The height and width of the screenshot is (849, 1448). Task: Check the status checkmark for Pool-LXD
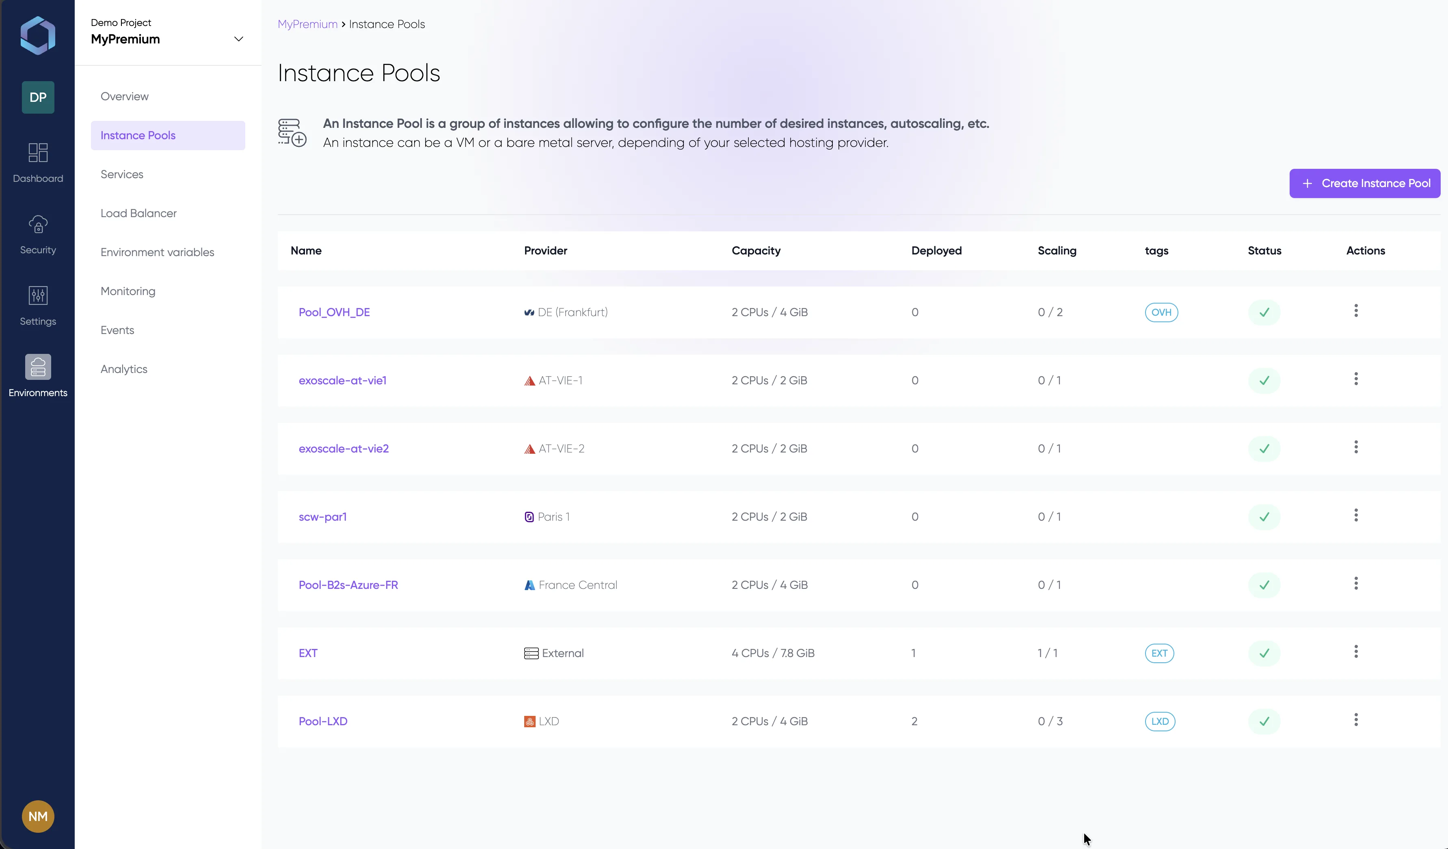click(x=1264, y=721)
